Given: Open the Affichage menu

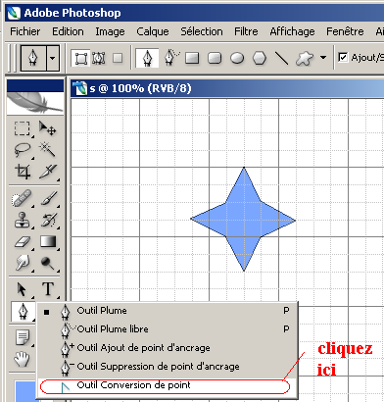Looking at the screenshot, I should point(292,31).
